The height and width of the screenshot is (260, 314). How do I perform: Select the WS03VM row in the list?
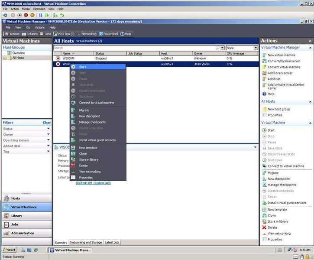(156, 58)
